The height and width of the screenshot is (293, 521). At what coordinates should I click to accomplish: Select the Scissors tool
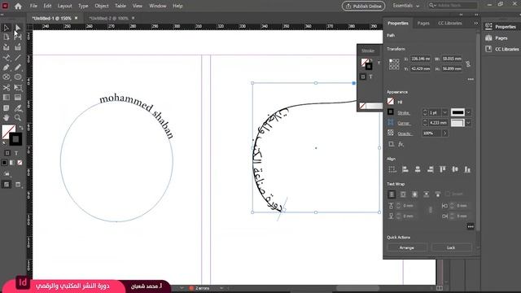click(x=7, y=88)
